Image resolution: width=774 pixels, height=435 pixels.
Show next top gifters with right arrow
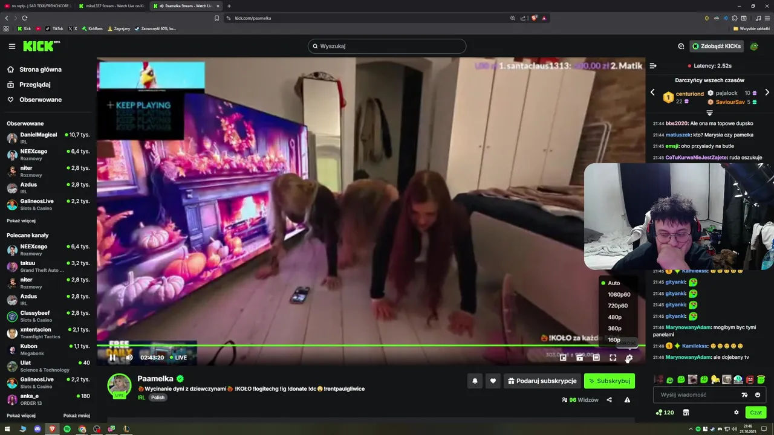point(767,92)
